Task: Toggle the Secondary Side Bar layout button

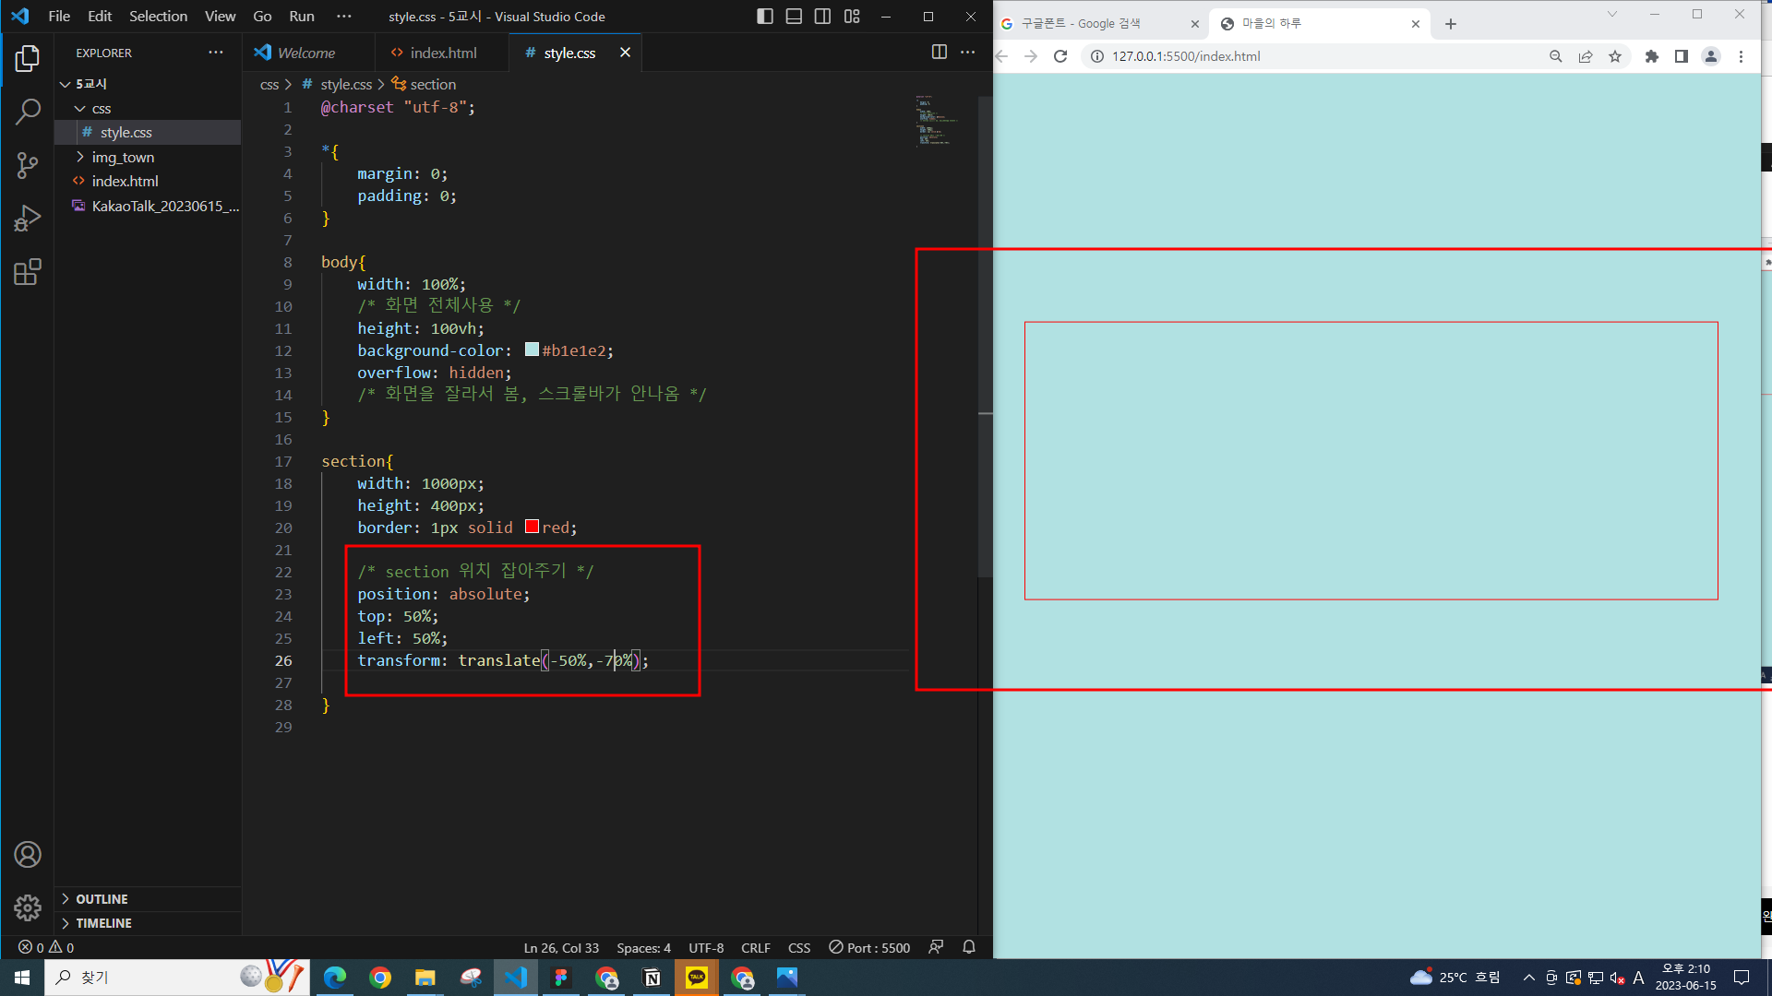Action: click(822, 17)
